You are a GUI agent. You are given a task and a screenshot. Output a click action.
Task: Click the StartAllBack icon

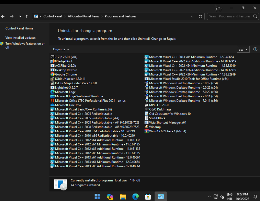(x=146, y=118)
